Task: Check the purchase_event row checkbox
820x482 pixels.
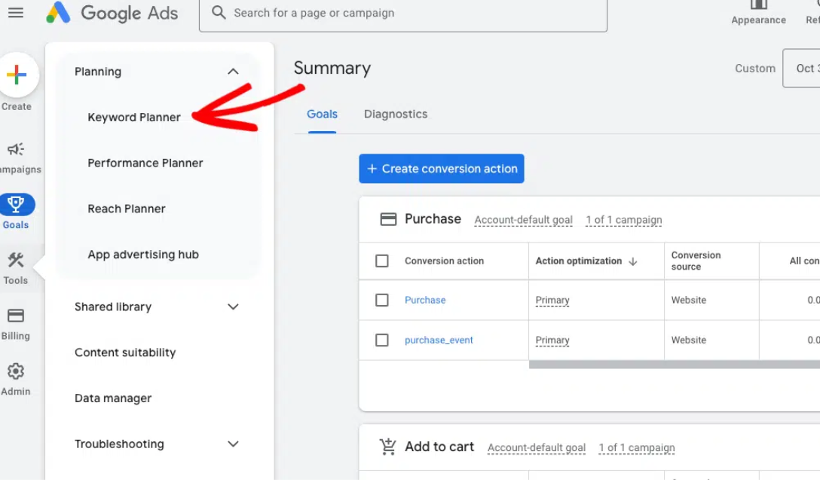Action: point(382,340)
